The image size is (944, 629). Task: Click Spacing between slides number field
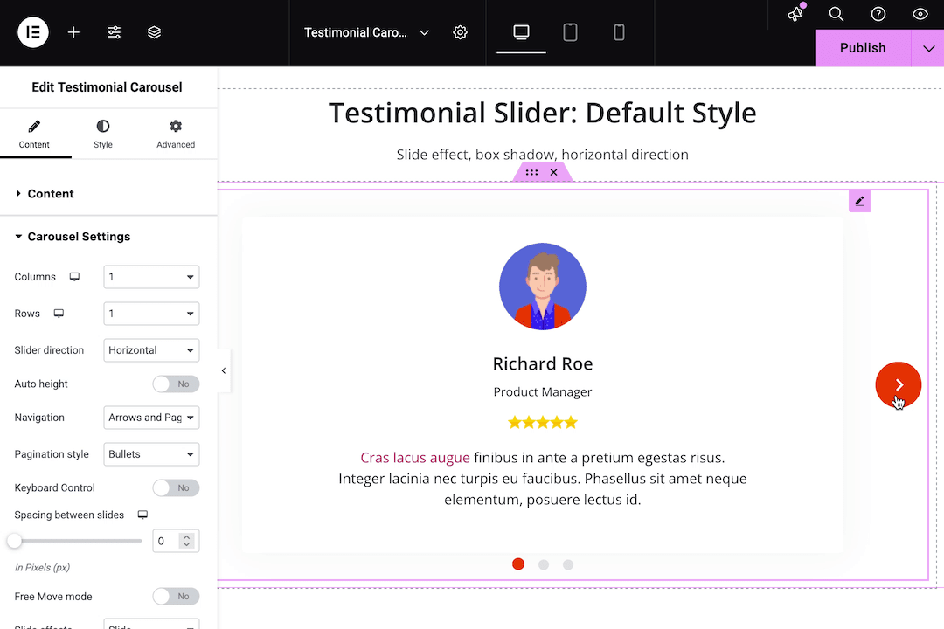coord(166,541)
